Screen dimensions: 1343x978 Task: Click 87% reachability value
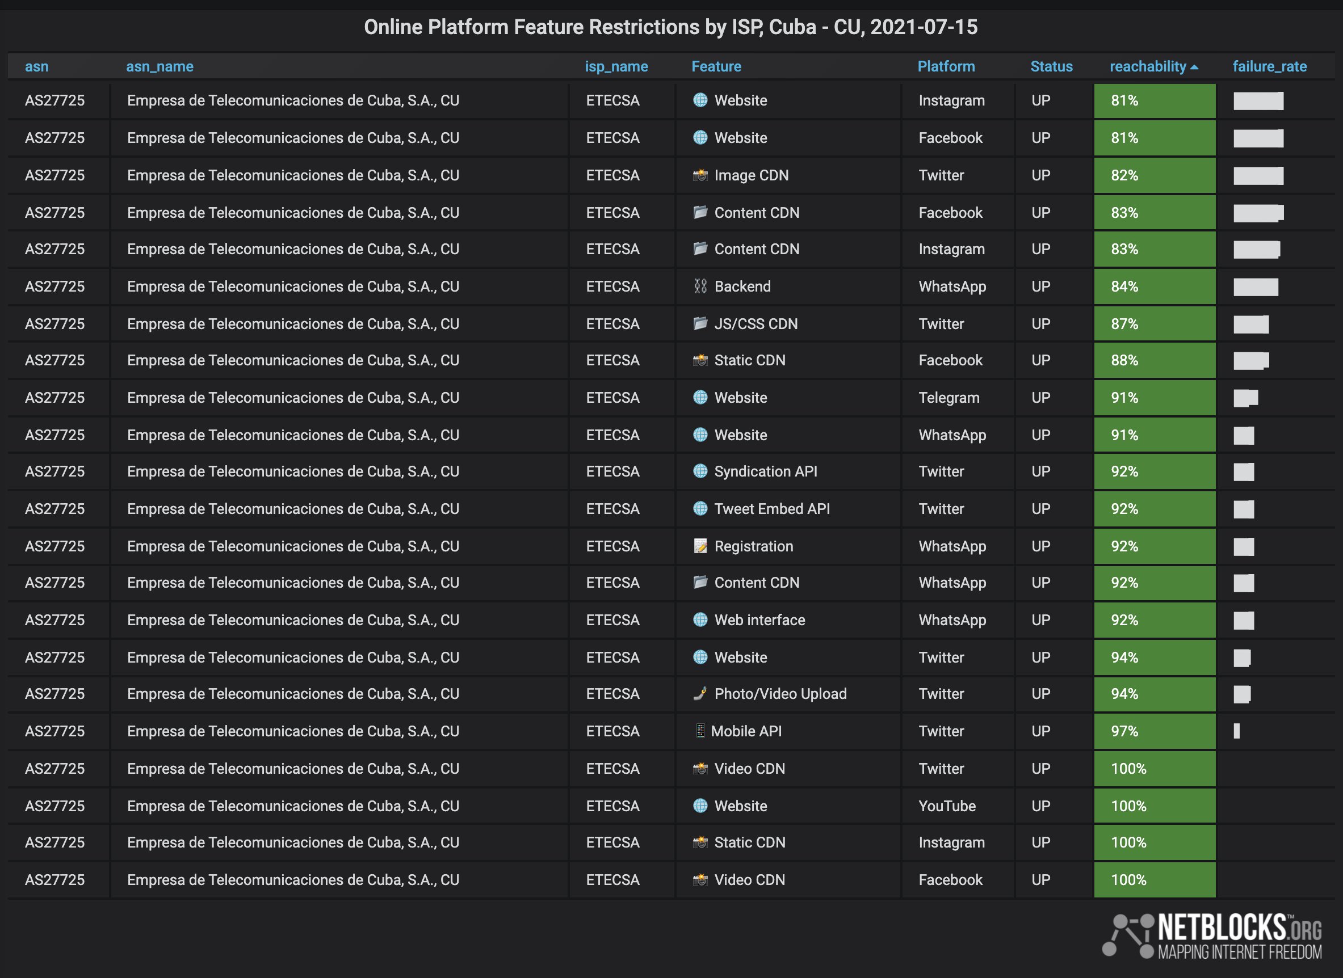tap(1124, 324)
